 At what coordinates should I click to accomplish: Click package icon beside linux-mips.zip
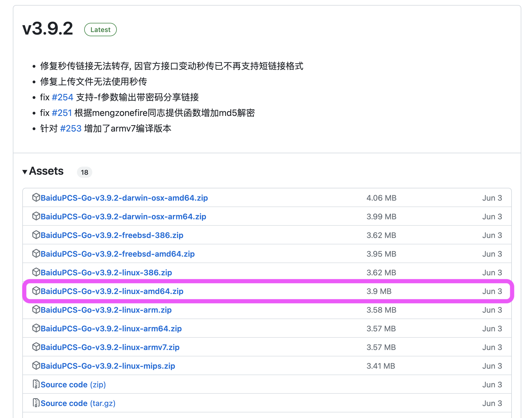click(x=36, y=365)
